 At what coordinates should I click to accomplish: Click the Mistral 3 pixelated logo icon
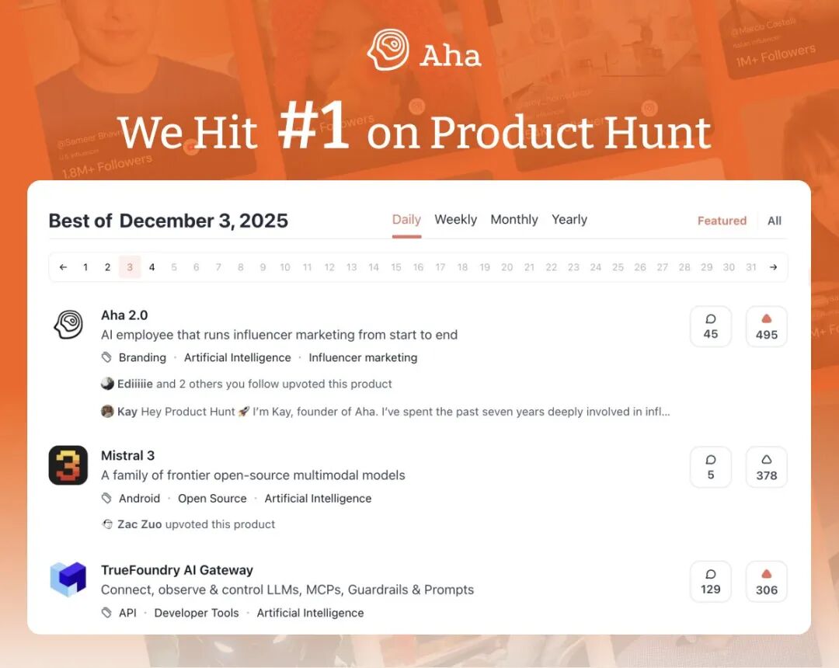(68, 465)
